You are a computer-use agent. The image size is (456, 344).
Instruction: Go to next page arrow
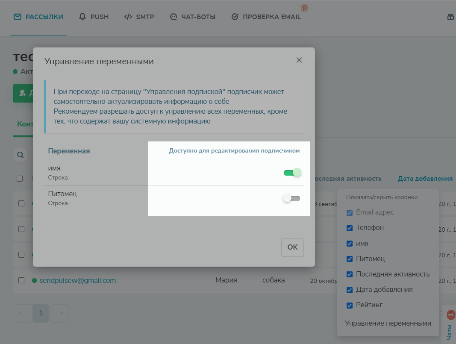click(60, 313)
